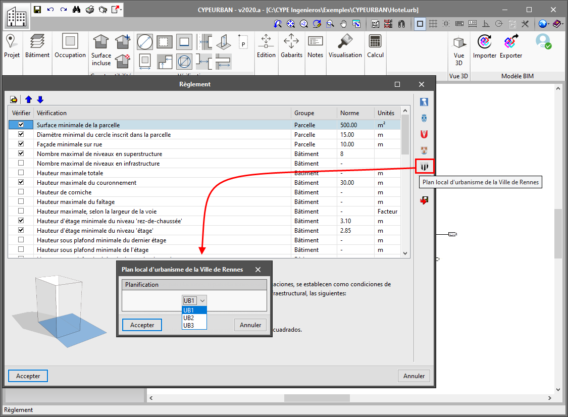Click the Projet location pin icon

[x=11, y=41]
